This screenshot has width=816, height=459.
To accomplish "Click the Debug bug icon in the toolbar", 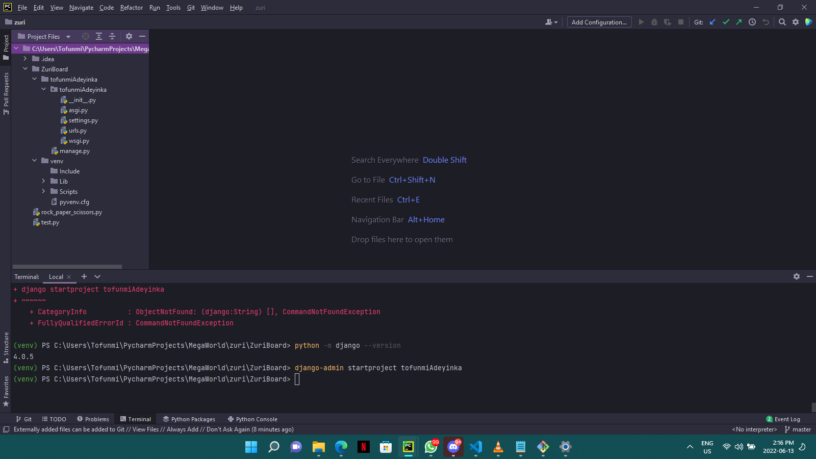I will pos(654,22).
